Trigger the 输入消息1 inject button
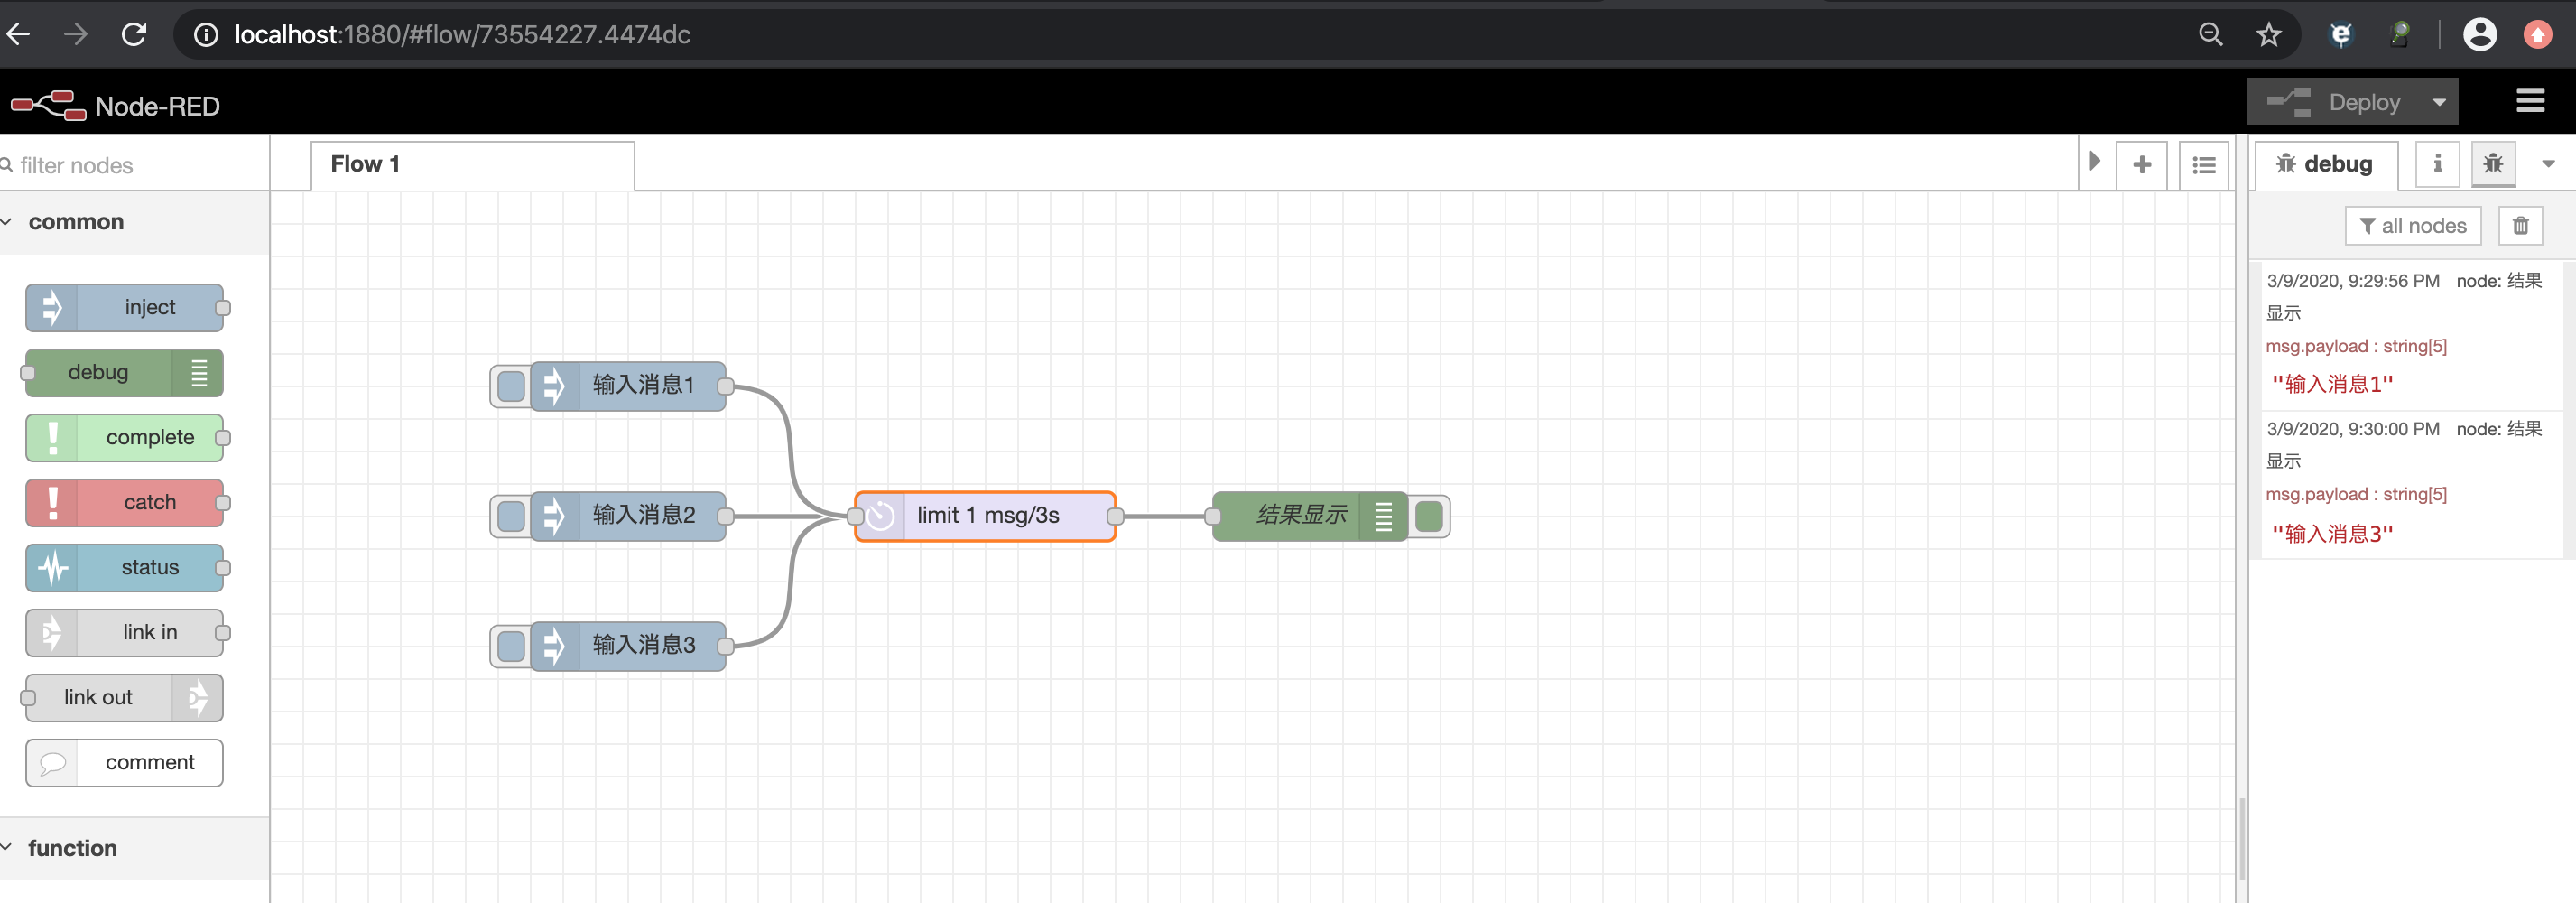The image size is (2576, 903). (x=511, y=386)
